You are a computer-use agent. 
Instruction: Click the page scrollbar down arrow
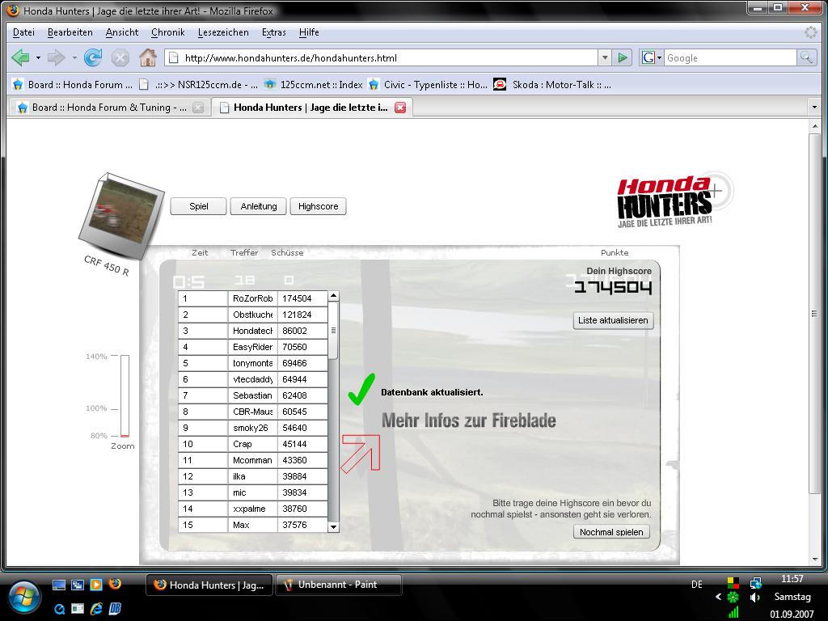(x=815, y=560)
